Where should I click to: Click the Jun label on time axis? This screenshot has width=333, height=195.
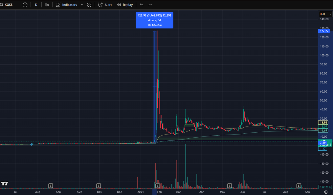(x=243, y=192)
